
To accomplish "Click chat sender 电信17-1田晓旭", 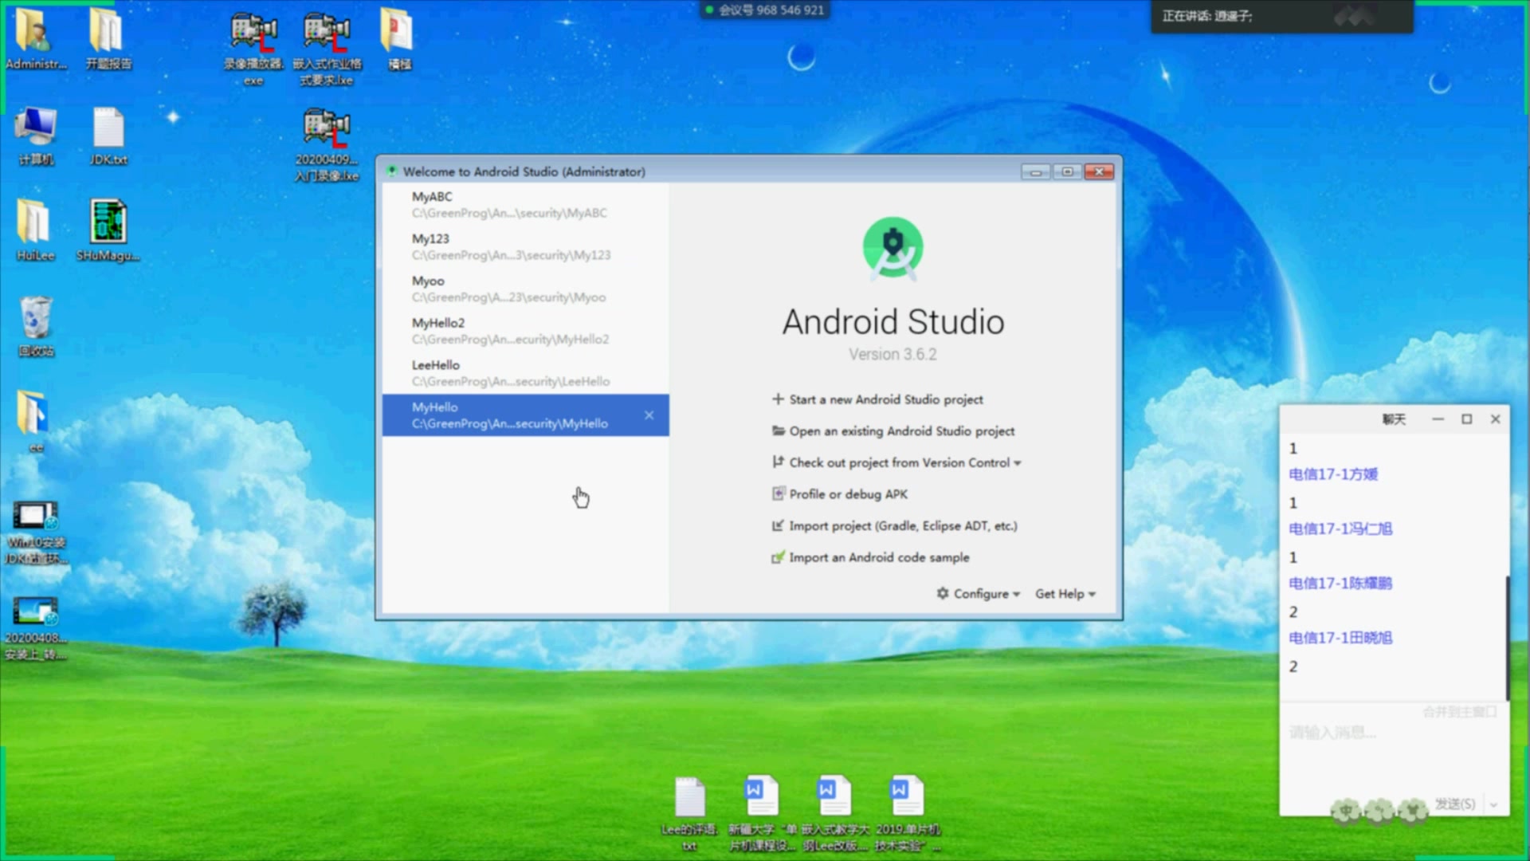I will click(x=1340, y=638).
